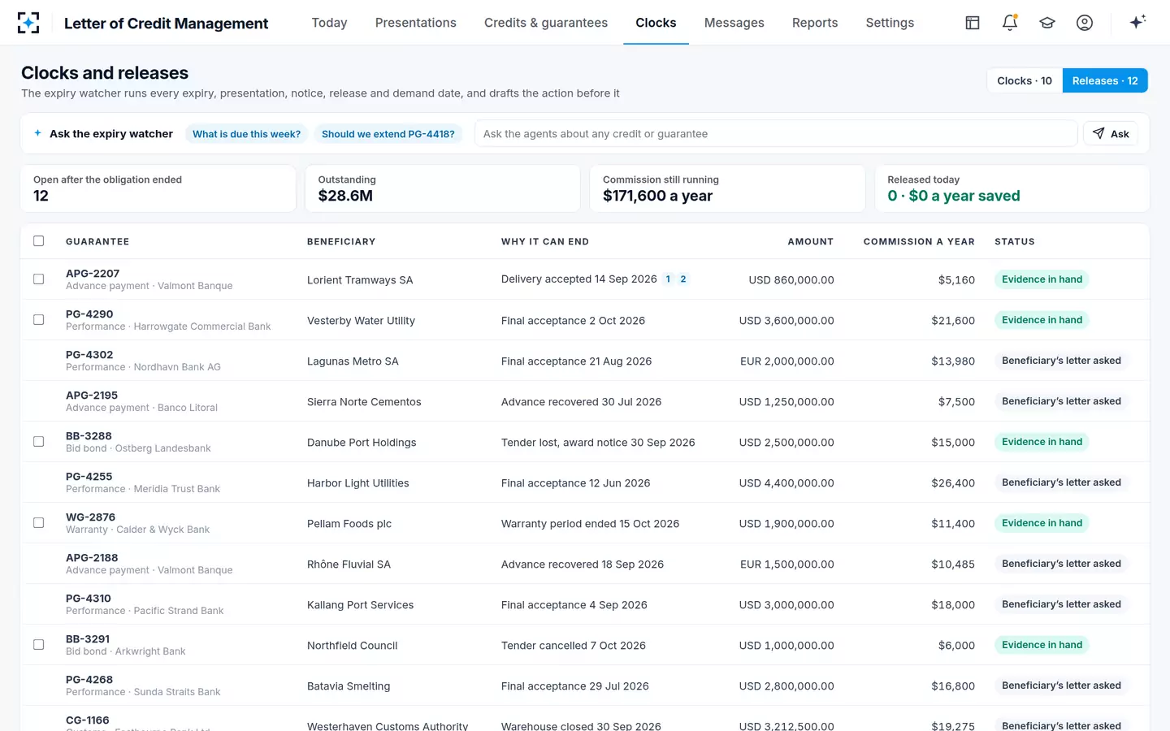Click the Guarantee column header

pyautogui.click(x=97, y=242)
